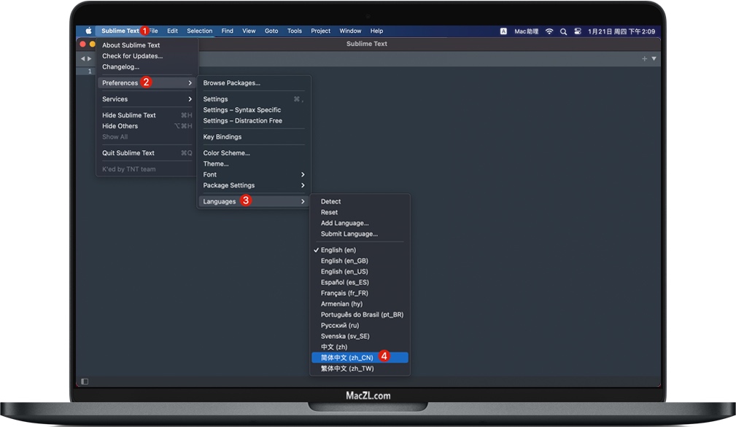The height and width of the screenshot is (427, 736).
Task: Click the red close window button
Action: coord(82,44)
